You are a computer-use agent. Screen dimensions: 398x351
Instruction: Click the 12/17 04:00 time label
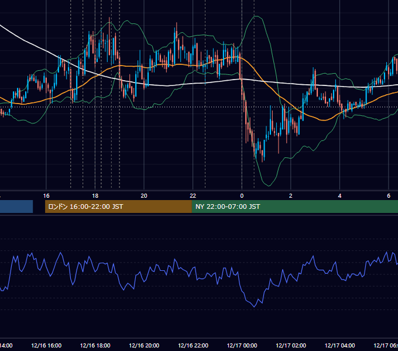coord(340,345)
